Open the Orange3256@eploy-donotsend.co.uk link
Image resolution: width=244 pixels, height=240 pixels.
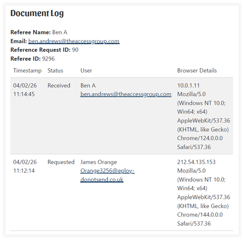[x=107, y=175]
